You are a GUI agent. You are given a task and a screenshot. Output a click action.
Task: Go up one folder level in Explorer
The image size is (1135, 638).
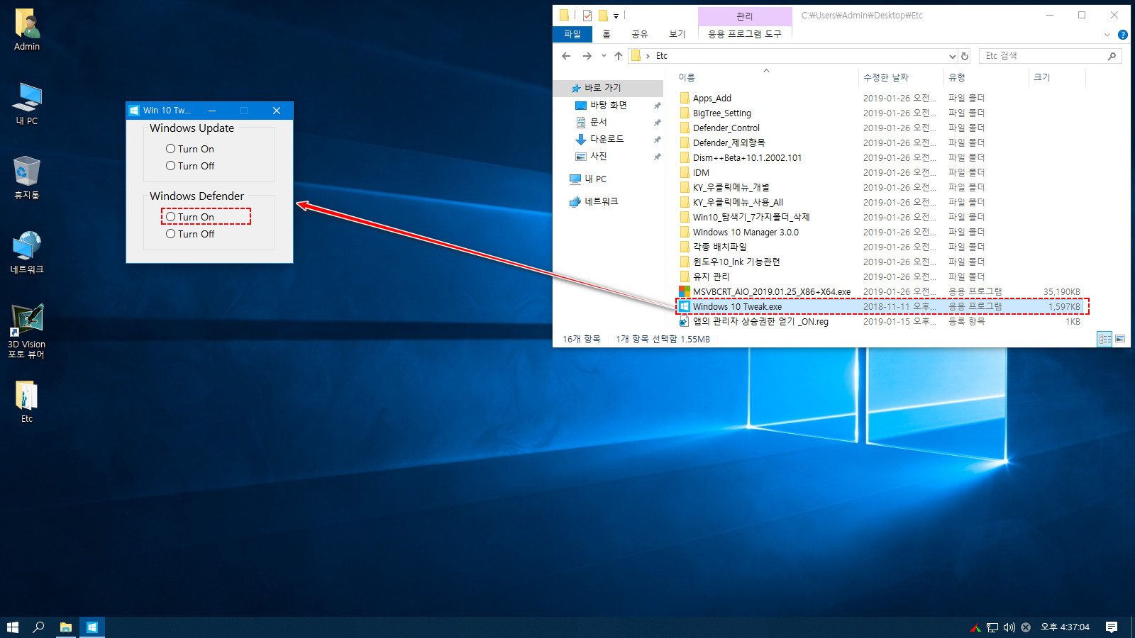point(619,56)
